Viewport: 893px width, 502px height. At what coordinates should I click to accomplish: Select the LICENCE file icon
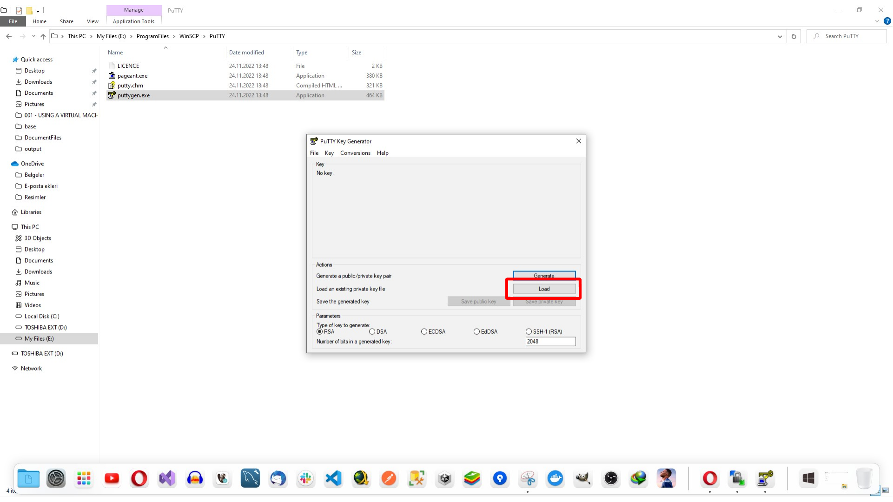(x=112, y=66)
